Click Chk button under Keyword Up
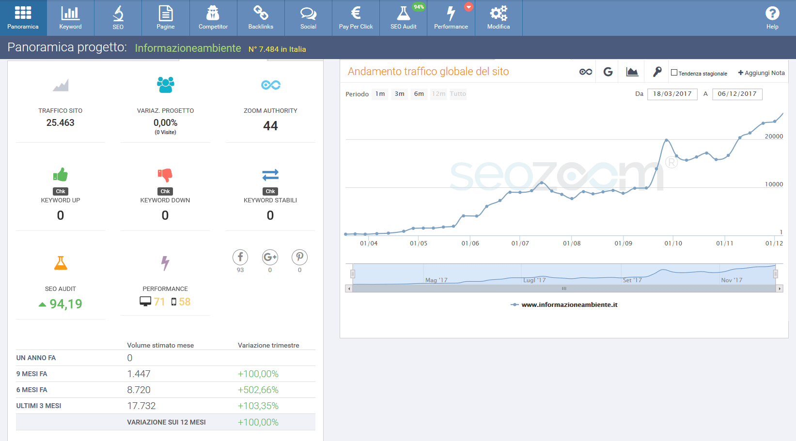This screenshot has height=441, width=796. pyautogui.click(x=61, y=191)
